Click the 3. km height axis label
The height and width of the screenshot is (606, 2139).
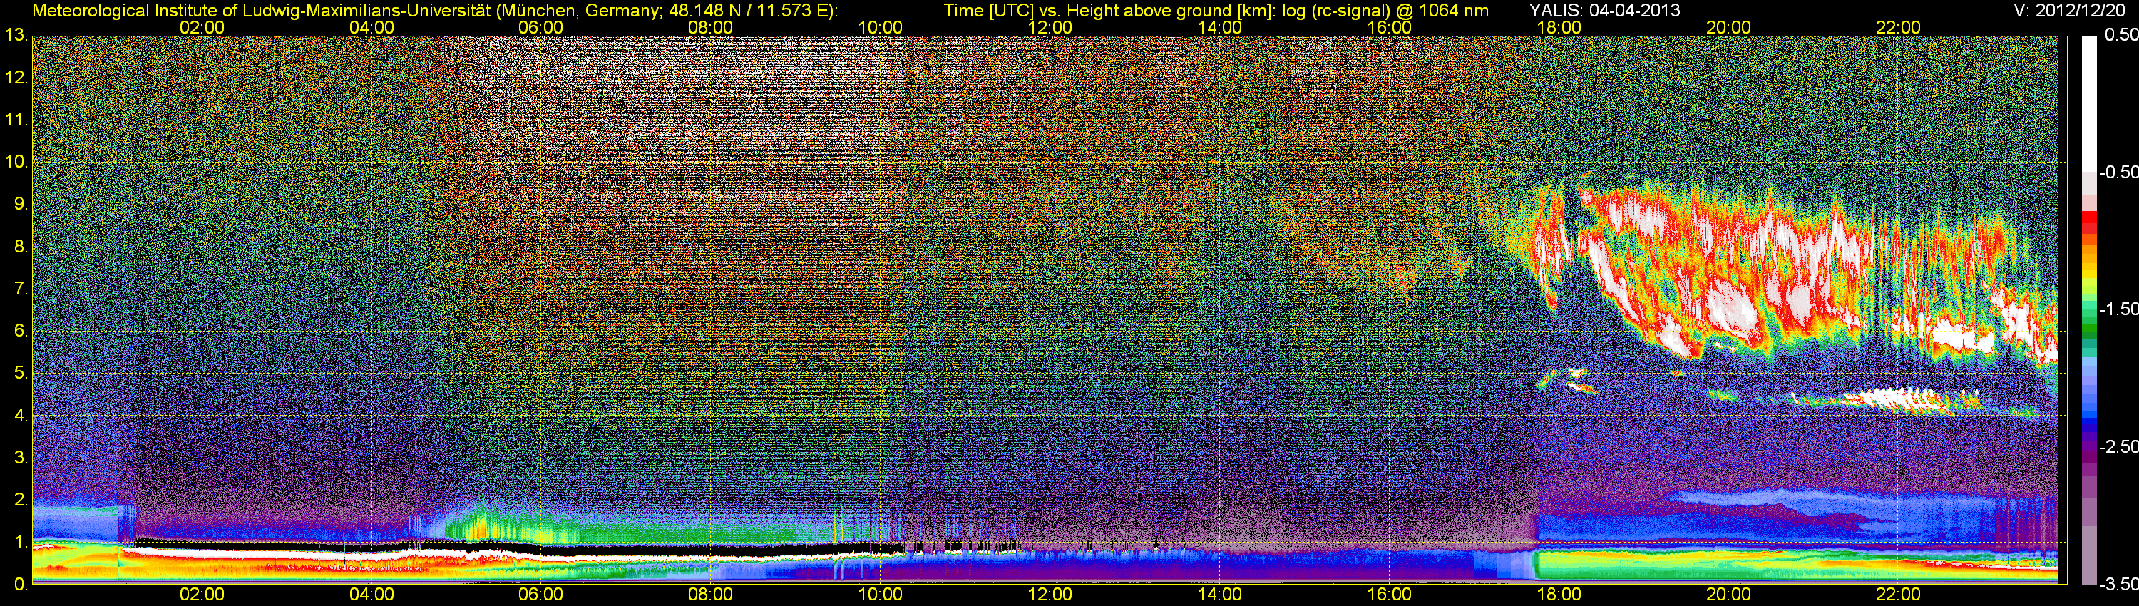point(20,458)
